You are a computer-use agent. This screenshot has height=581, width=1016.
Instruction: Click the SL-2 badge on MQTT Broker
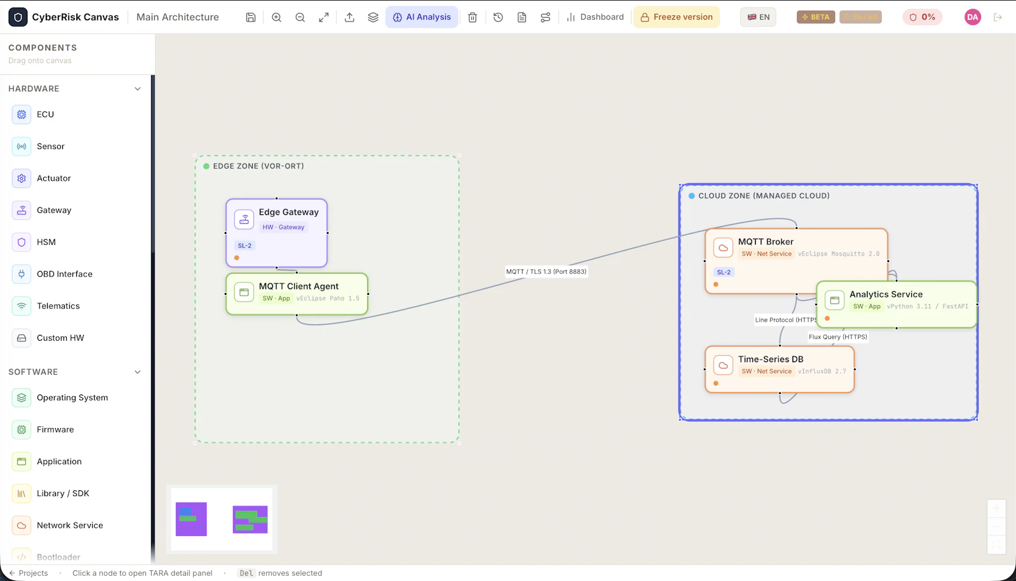[724, 272]
